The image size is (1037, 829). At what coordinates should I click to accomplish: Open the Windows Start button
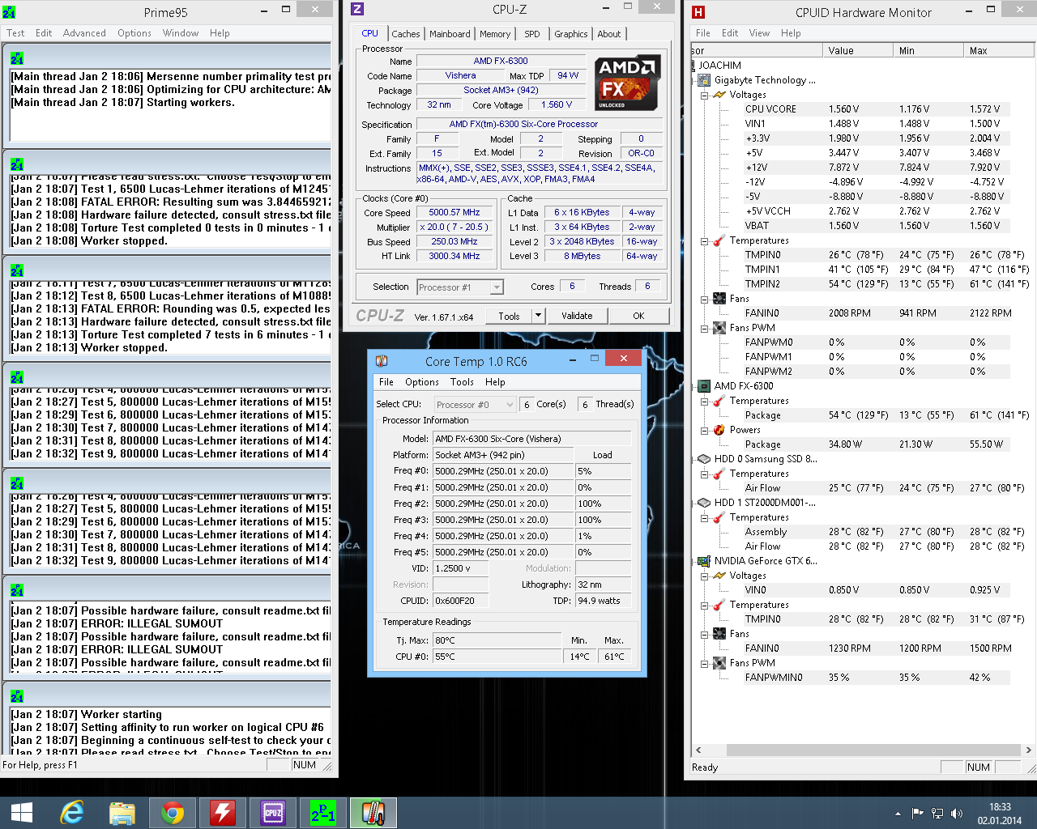(22, 813)
